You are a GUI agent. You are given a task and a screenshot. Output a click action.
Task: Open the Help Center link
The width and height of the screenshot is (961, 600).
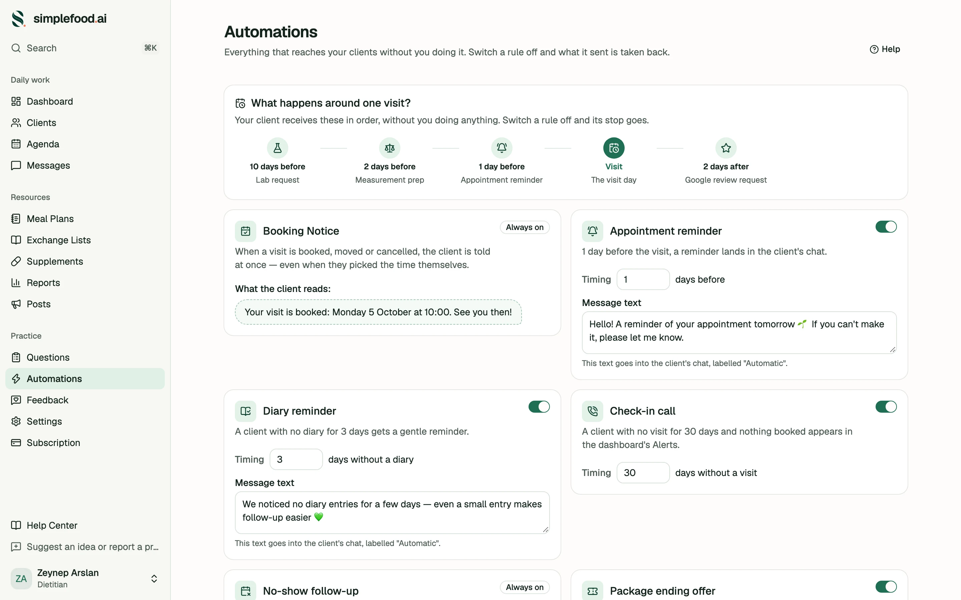click(85, 525)
